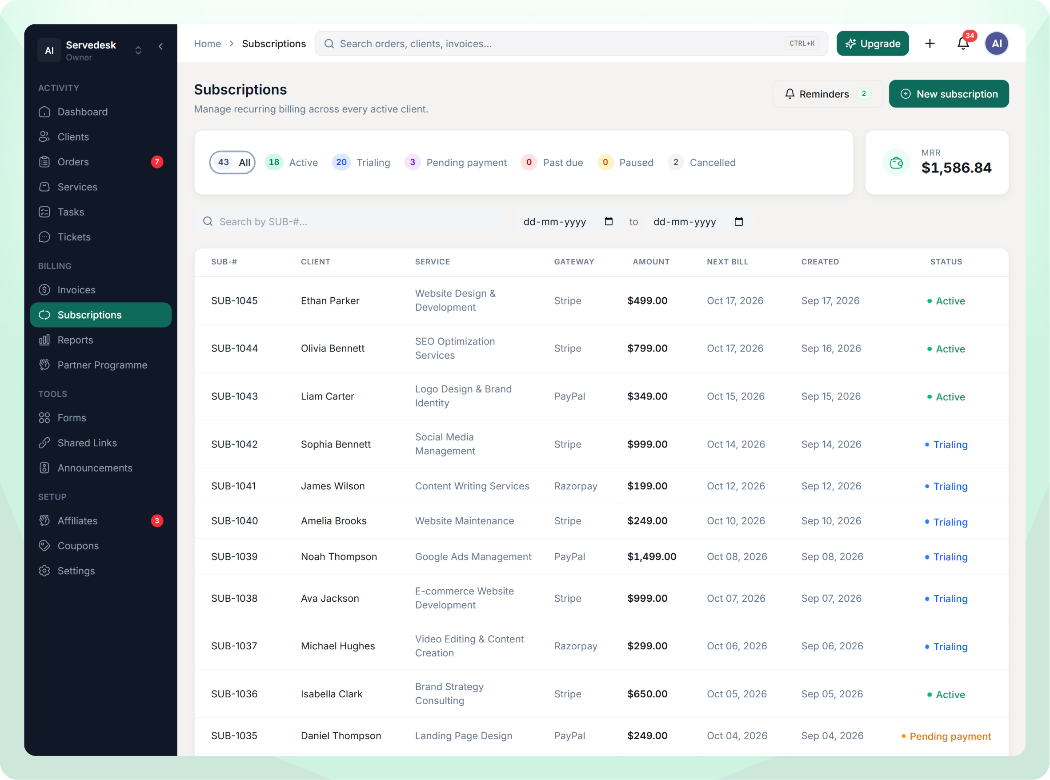
Task: Click the start date dd-mm-yyyy field
Action: 568,221
